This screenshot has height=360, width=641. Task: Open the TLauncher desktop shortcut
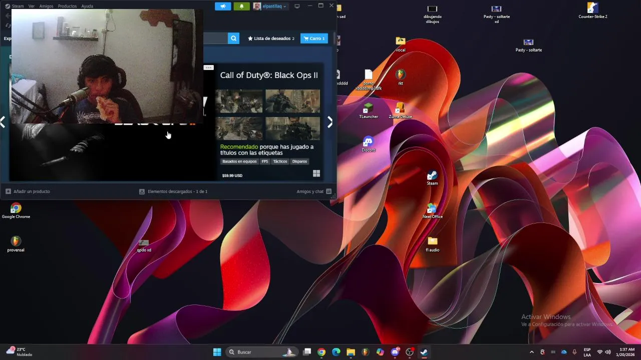(369, 111)
